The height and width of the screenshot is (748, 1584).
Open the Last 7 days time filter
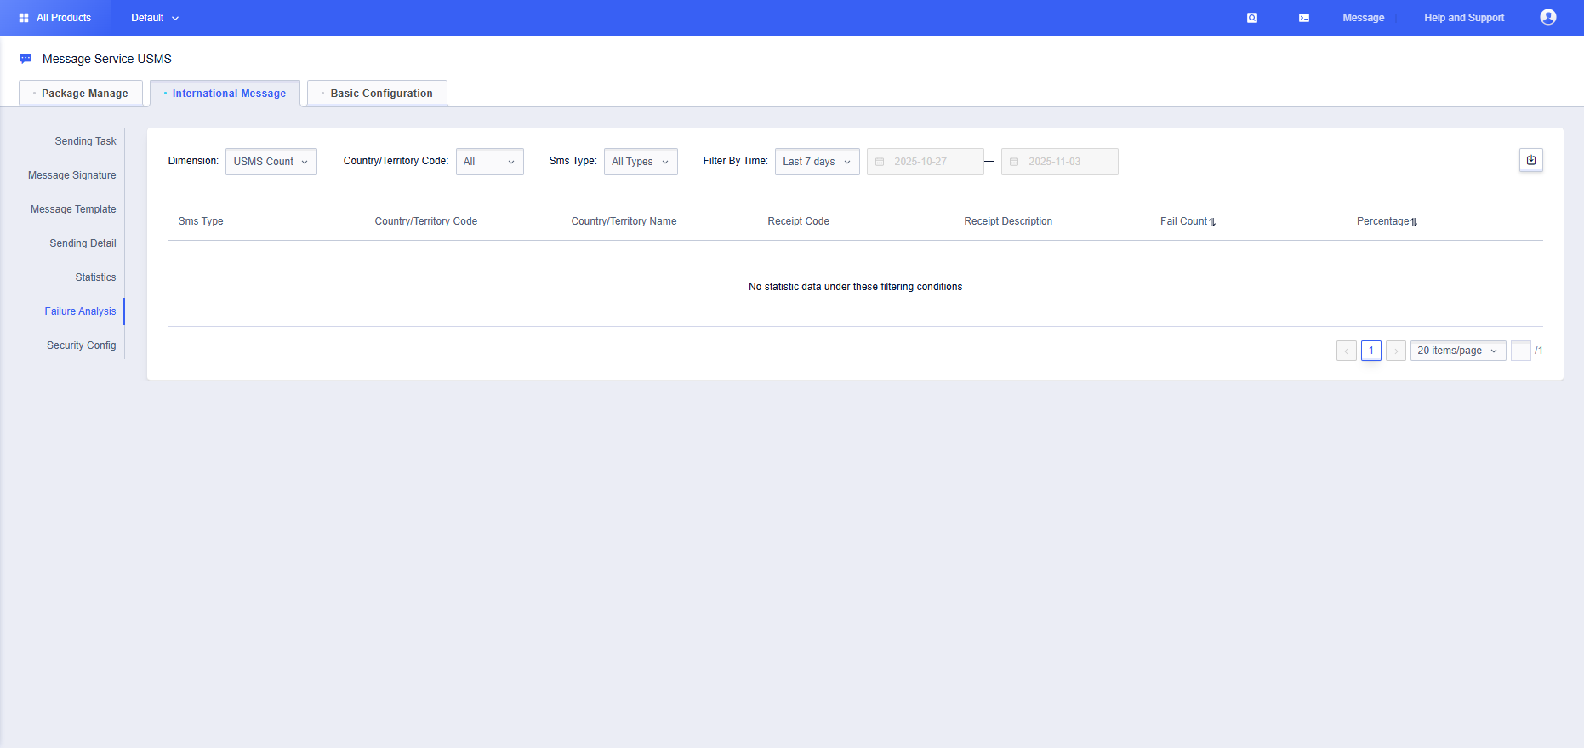click(x=816, y=162)
